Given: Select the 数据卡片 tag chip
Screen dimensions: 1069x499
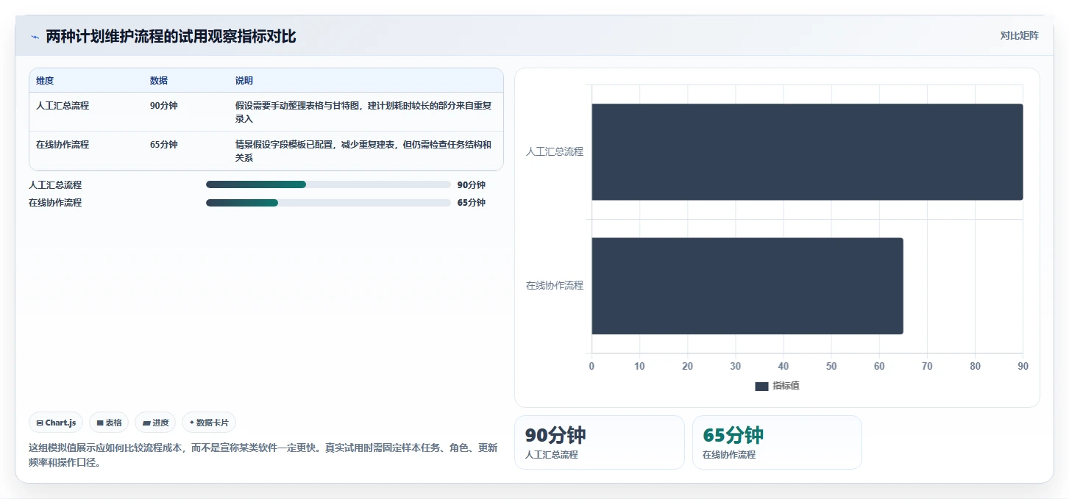Looking at the screenshot, I should (x=209, y=423).
